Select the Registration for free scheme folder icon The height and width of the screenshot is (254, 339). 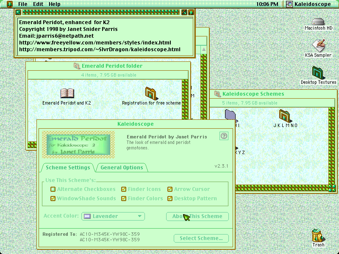click(x=151, y=93)
